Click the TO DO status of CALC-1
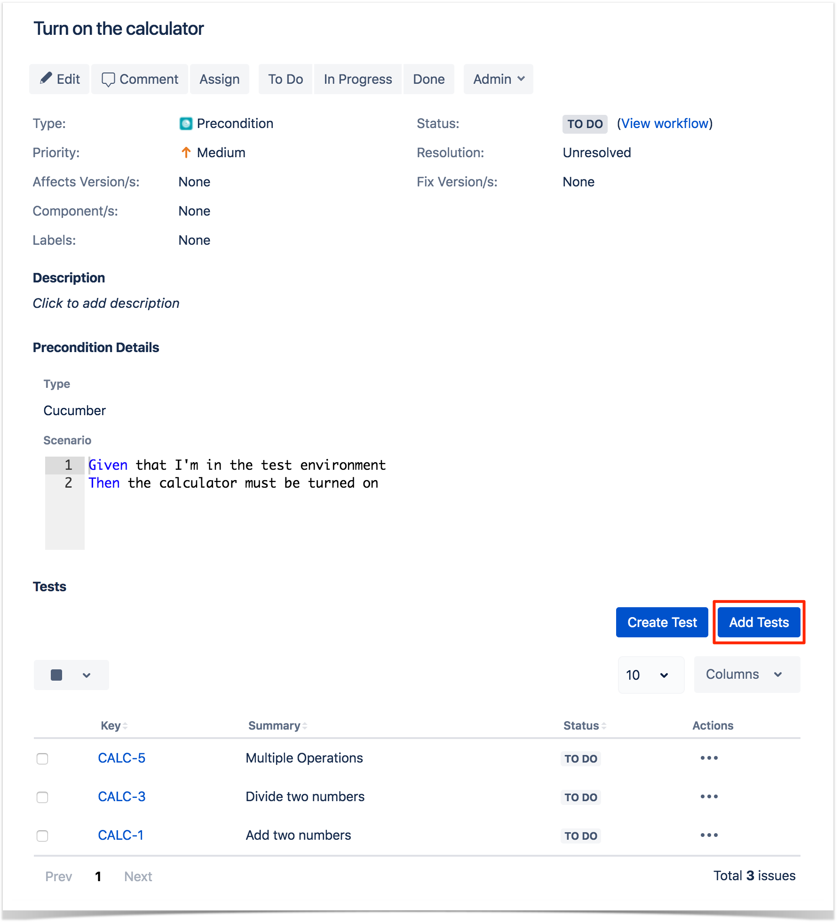 [x=581, y=836]
